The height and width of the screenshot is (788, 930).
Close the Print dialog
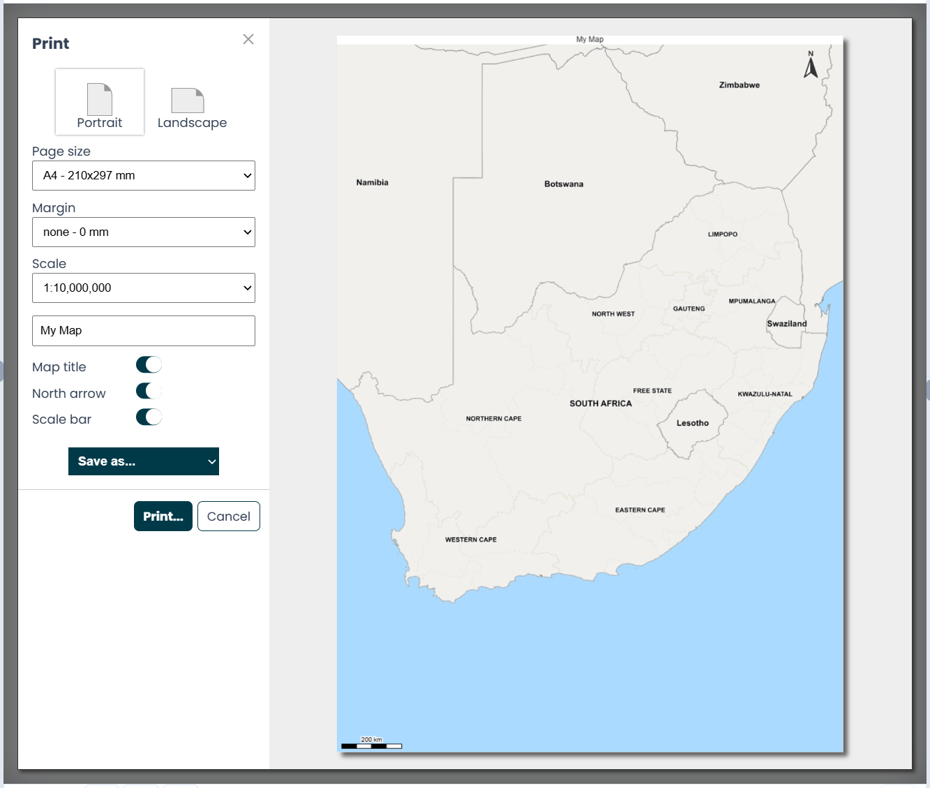click(x=248, y=39)
